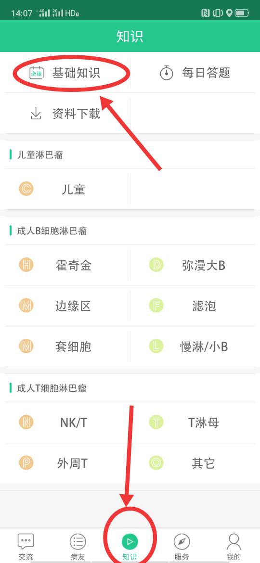
Task: Open the 我的 profile tab
Action: [x=234, y=546]
